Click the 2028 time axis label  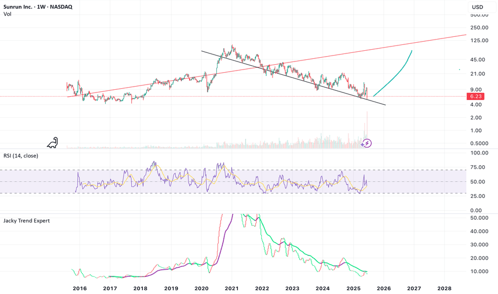point(444,288)
